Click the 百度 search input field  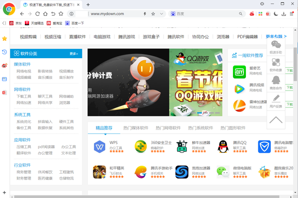coord(207,14)
